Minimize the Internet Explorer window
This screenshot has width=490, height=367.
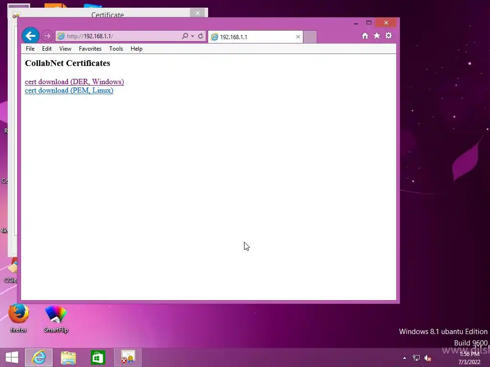tap(356, 23)
